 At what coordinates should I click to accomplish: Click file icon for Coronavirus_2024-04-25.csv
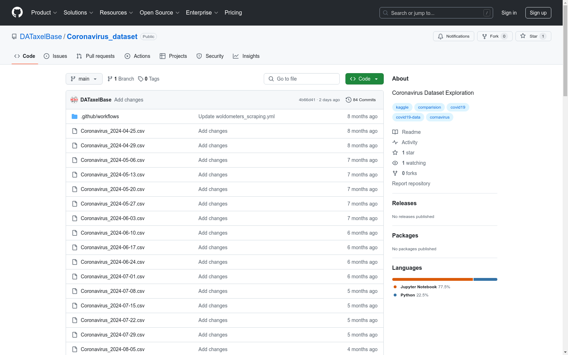[x=75, y=131]
